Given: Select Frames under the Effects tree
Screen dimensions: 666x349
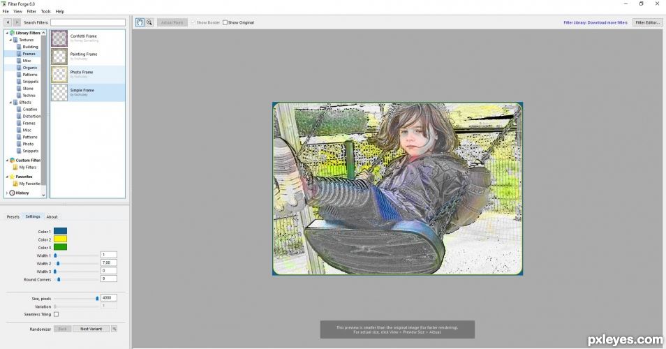Looking at the screenshot, I should tap(29, 123).
